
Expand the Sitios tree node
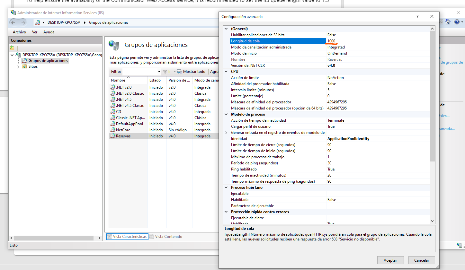point(18,67)
